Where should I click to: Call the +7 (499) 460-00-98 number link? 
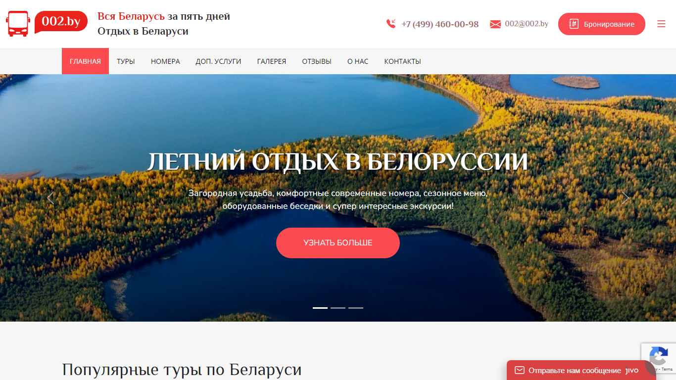(x=440, y=24)
